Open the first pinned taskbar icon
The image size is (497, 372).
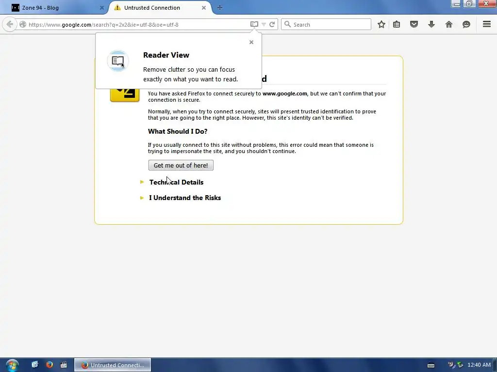pyautogui.click(x=35, y=365)
